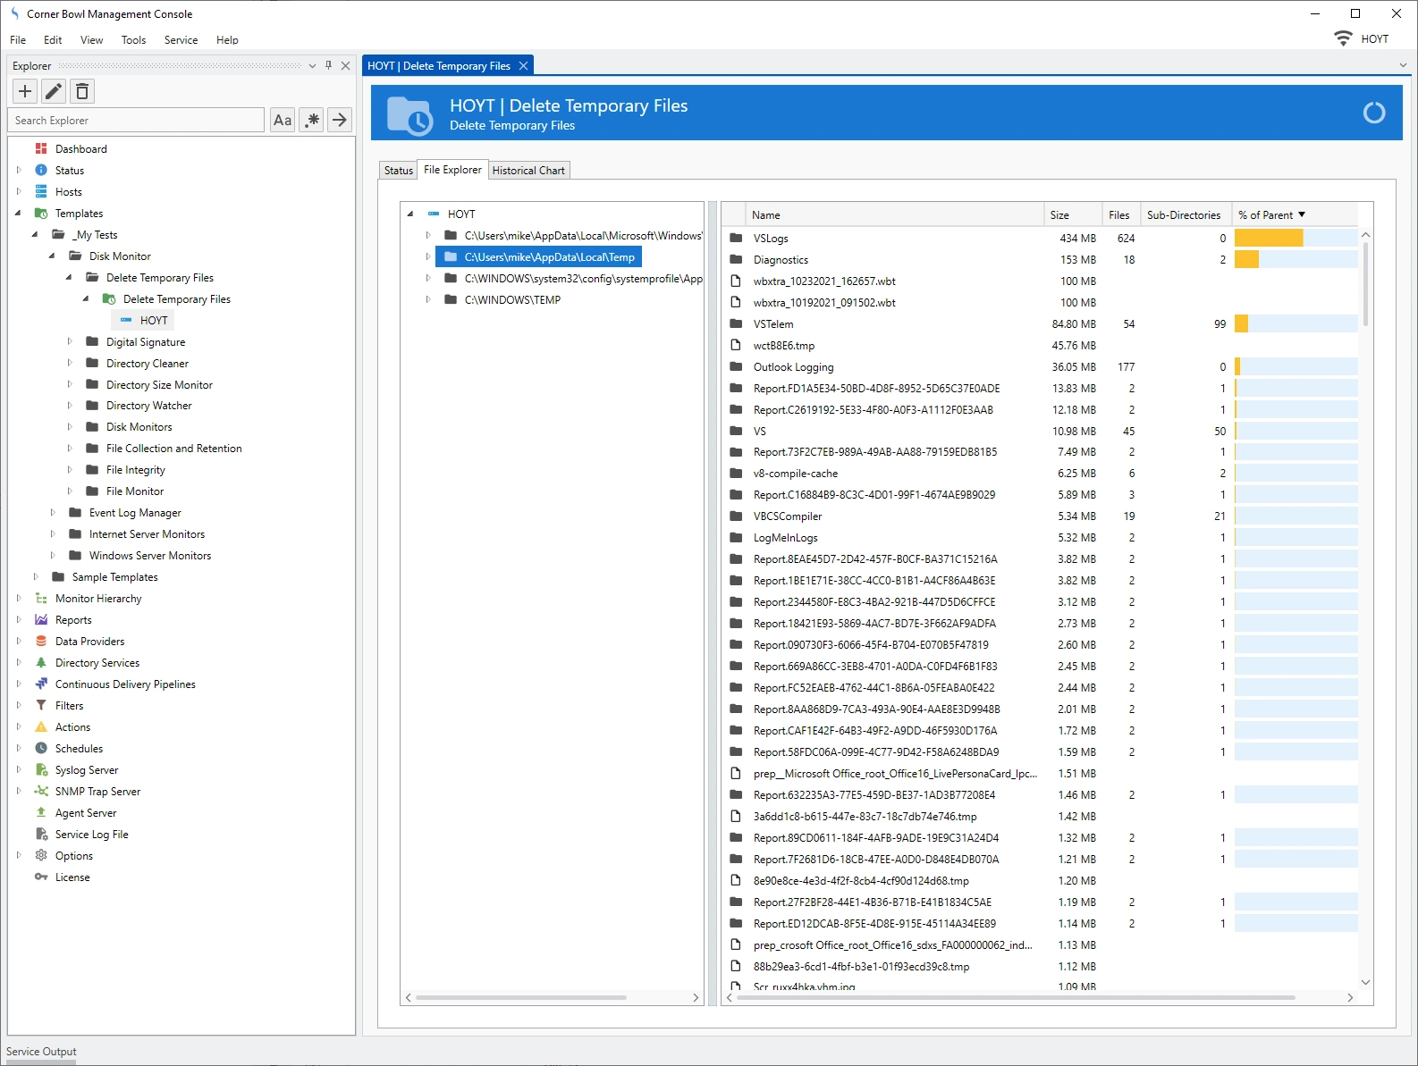Click the trash Delete icon in Explorer
Screen dimensions: 1418x1066
(x=82, y=91)
